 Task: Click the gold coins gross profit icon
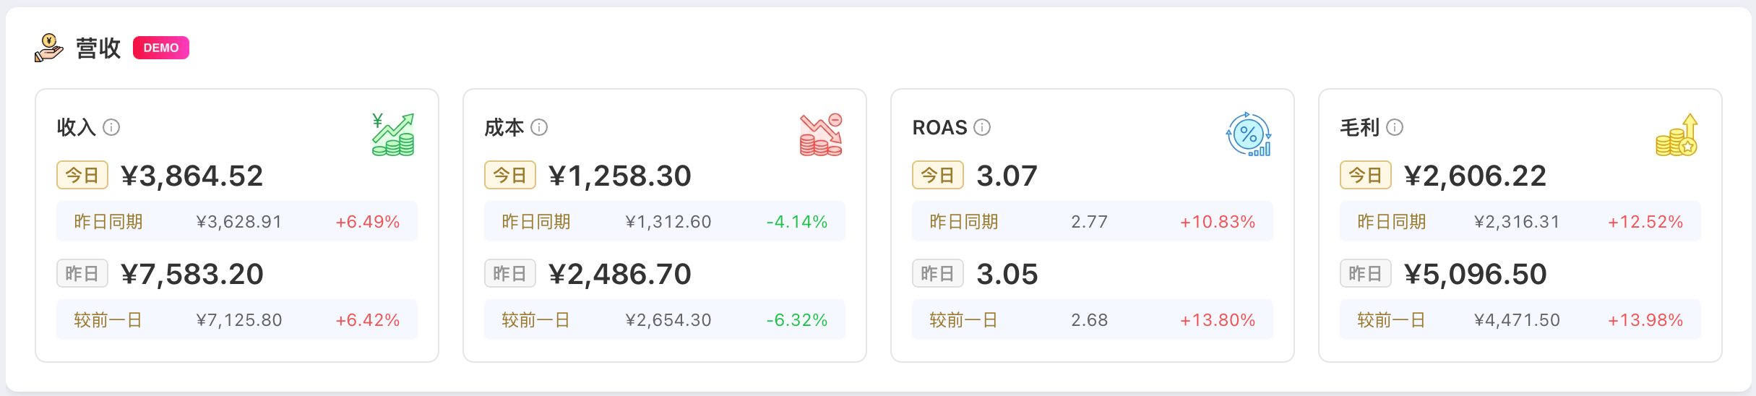[1677, 134]
